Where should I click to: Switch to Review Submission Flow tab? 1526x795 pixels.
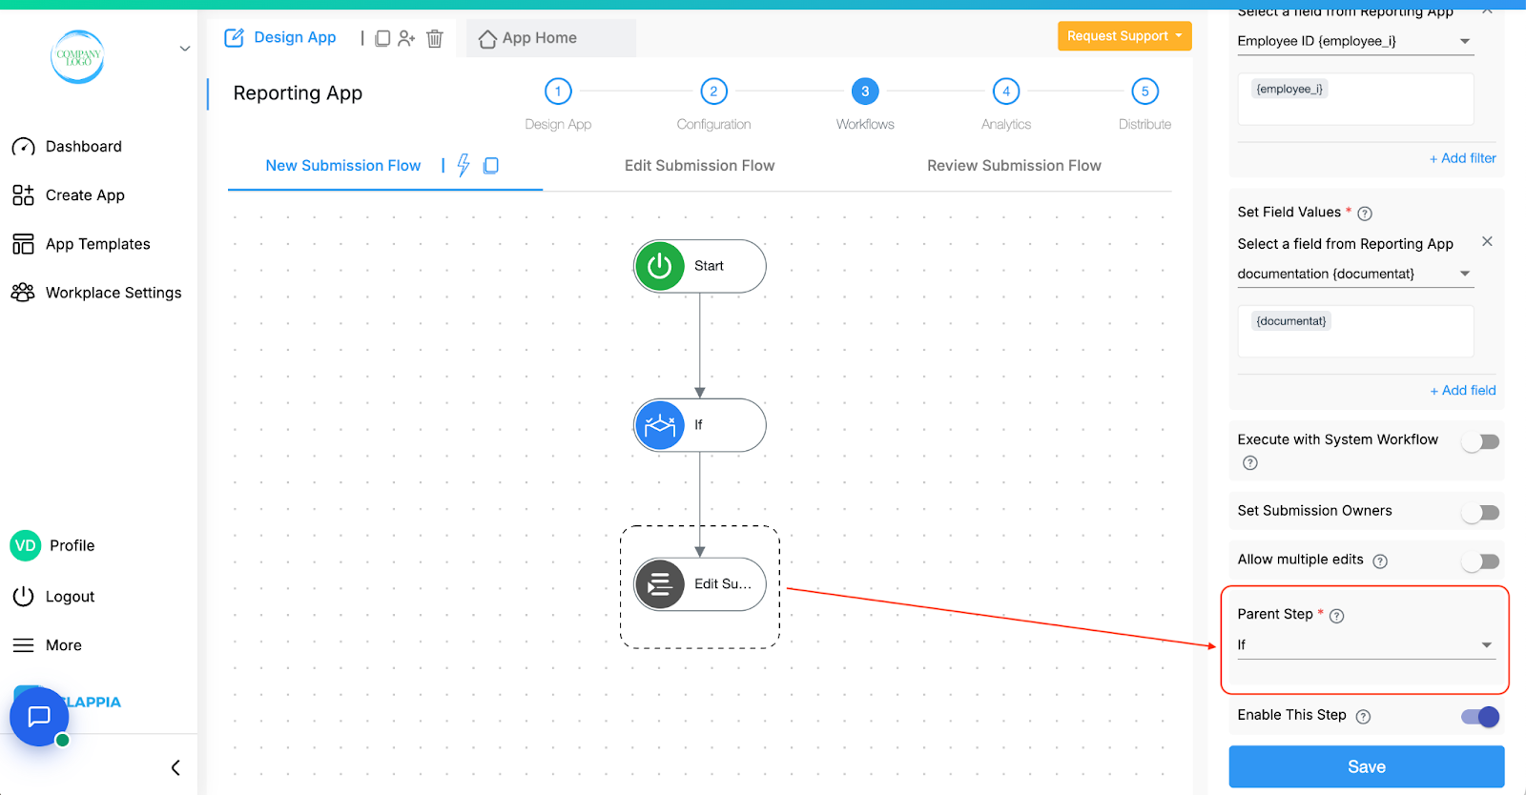[x=1014, y=166]
